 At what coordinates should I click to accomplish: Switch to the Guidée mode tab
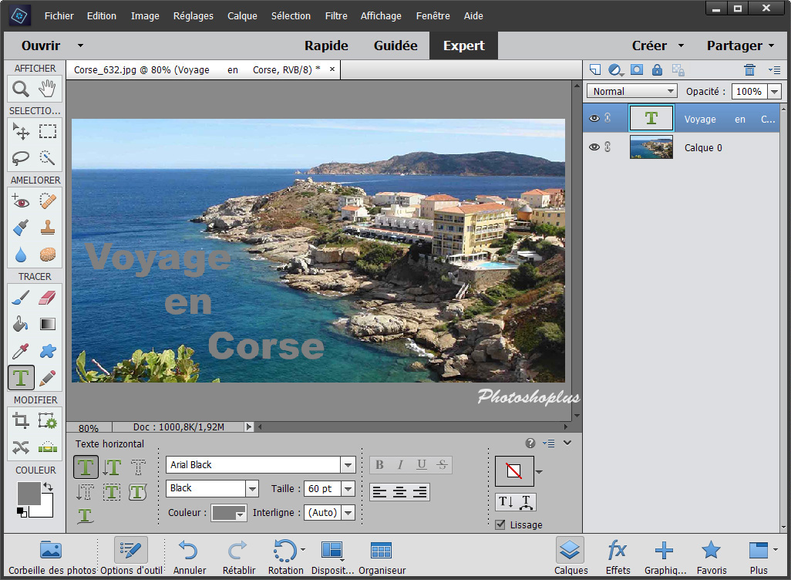coord(395,46)
